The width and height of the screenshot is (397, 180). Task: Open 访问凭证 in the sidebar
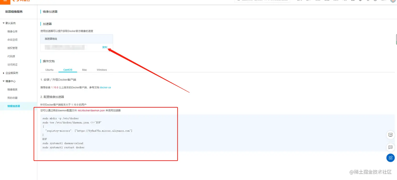(12, 65)
